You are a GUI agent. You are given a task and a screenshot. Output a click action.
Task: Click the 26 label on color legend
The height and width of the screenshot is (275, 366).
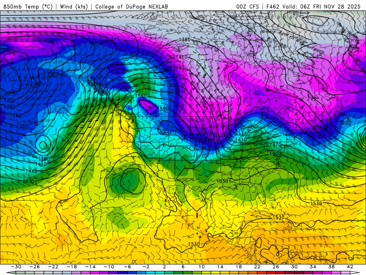[276, 267]
